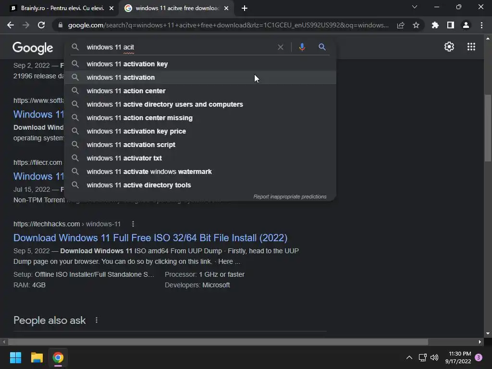Show hidden system tray icons

pos(409,357)
